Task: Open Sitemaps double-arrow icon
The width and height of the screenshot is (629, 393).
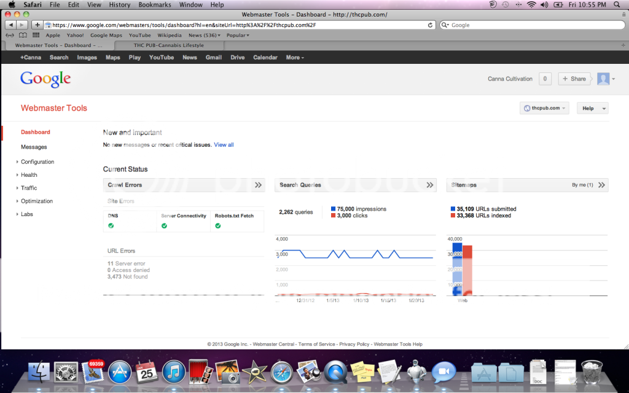Action: pos(602,185)
